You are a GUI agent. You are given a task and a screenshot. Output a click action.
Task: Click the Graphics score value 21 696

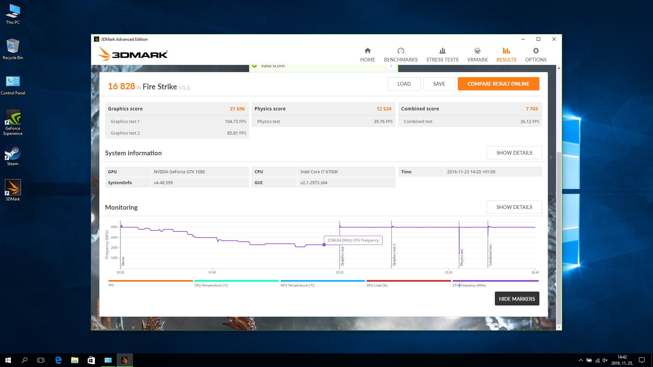pos(237,109)
